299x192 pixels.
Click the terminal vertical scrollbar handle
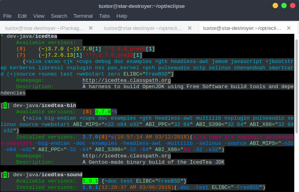297,86
